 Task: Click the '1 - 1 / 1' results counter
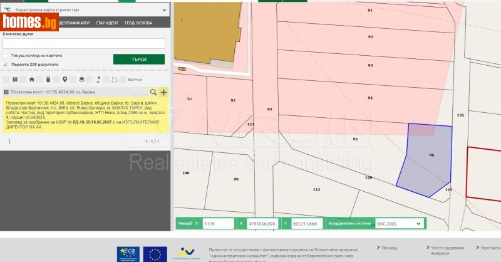pos(152,142)
